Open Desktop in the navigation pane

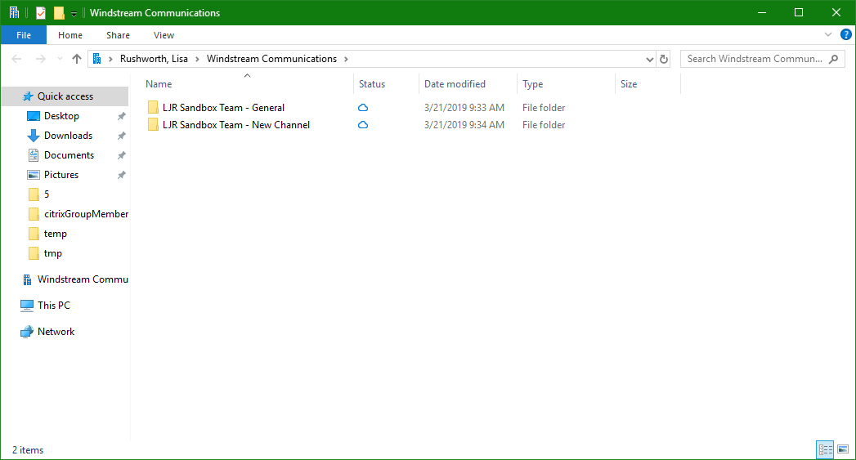point(61,116)
